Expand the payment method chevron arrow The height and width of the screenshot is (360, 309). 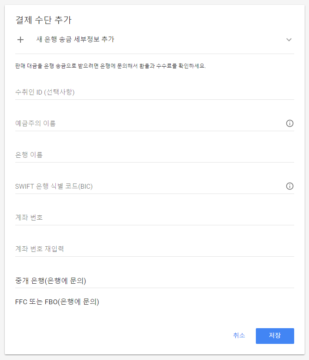(x=289, y=40)
